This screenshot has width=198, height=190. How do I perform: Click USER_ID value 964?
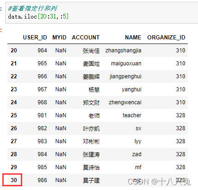pyautogui.click(x=42, y=51)
